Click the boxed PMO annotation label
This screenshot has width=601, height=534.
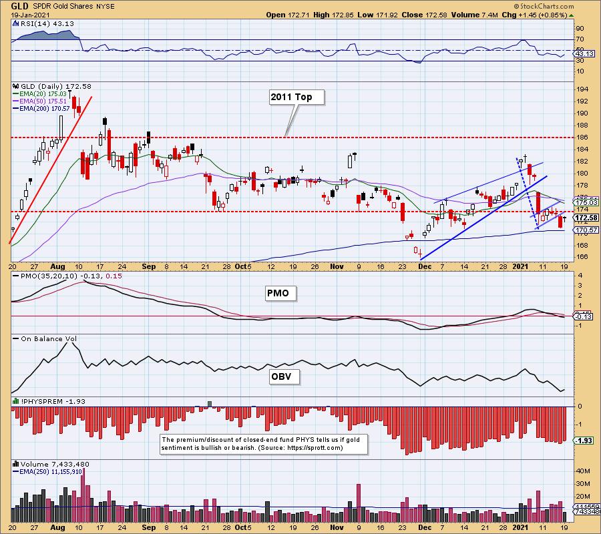coord(280,294)
